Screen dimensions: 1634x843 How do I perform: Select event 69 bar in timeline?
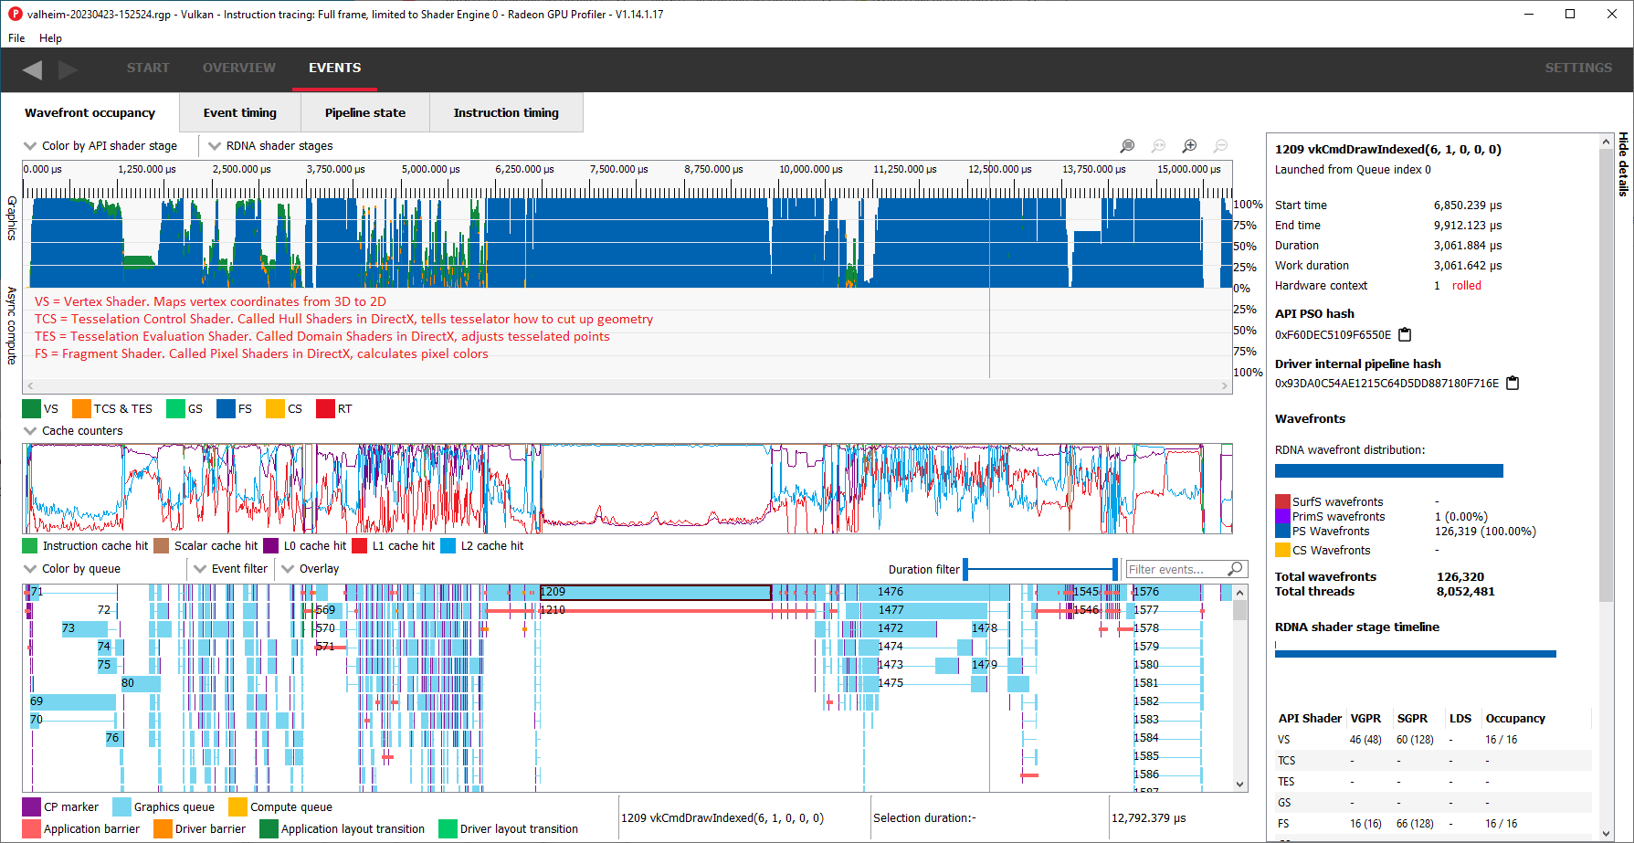72,701
